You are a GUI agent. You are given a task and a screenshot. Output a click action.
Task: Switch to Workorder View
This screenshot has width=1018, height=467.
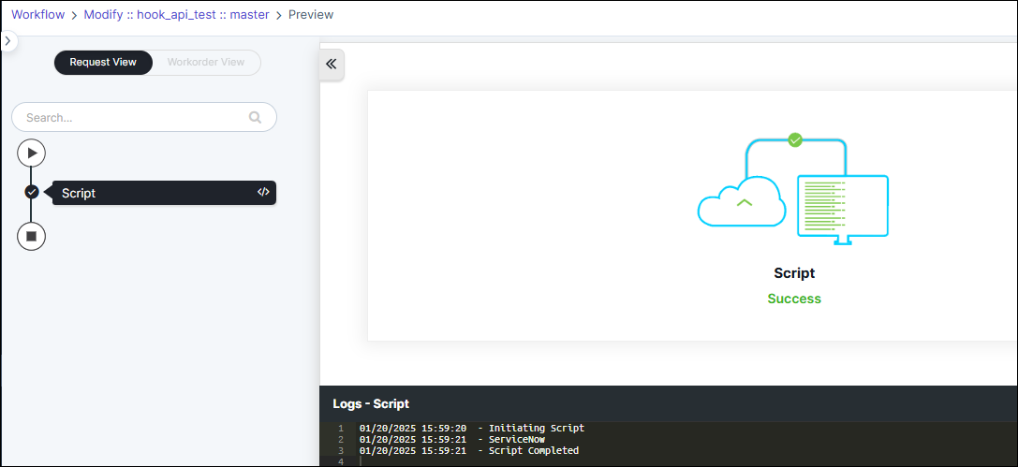[206, 63]
